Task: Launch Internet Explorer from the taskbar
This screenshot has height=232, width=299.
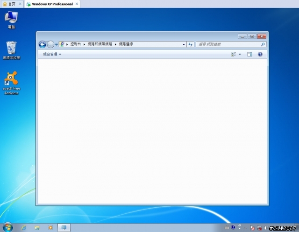Action: coord(24,228)
